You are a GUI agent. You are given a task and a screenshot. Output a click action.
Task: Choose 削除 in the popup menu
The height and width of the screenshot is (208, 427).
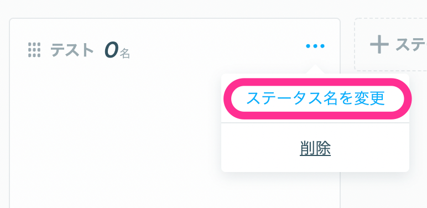pos(315,148)
